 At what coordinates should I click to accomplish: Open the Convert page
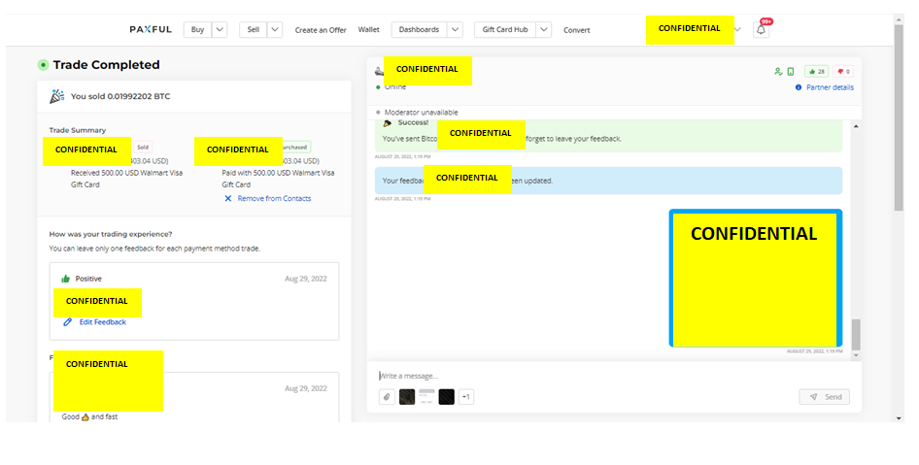577,30
